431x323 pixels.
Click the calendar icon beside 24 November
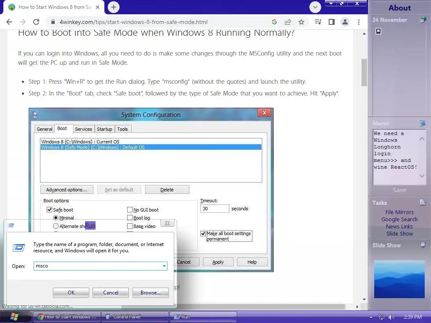click(x=423, y=20)
